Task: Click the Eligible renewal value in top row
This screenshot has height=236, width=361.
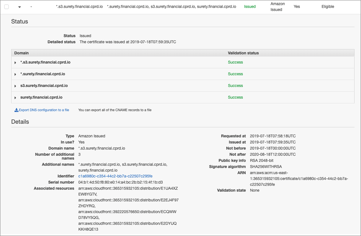Action: (x=328, y=6)
